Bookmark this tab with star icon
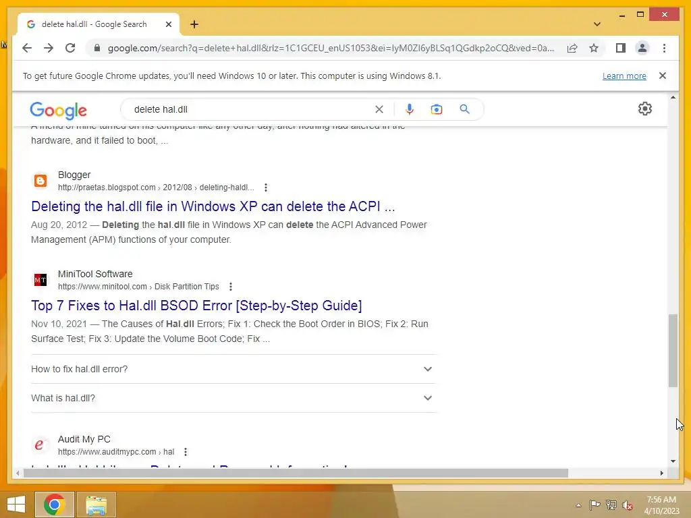This screenshot has width=691, height=518. point(594,48)
